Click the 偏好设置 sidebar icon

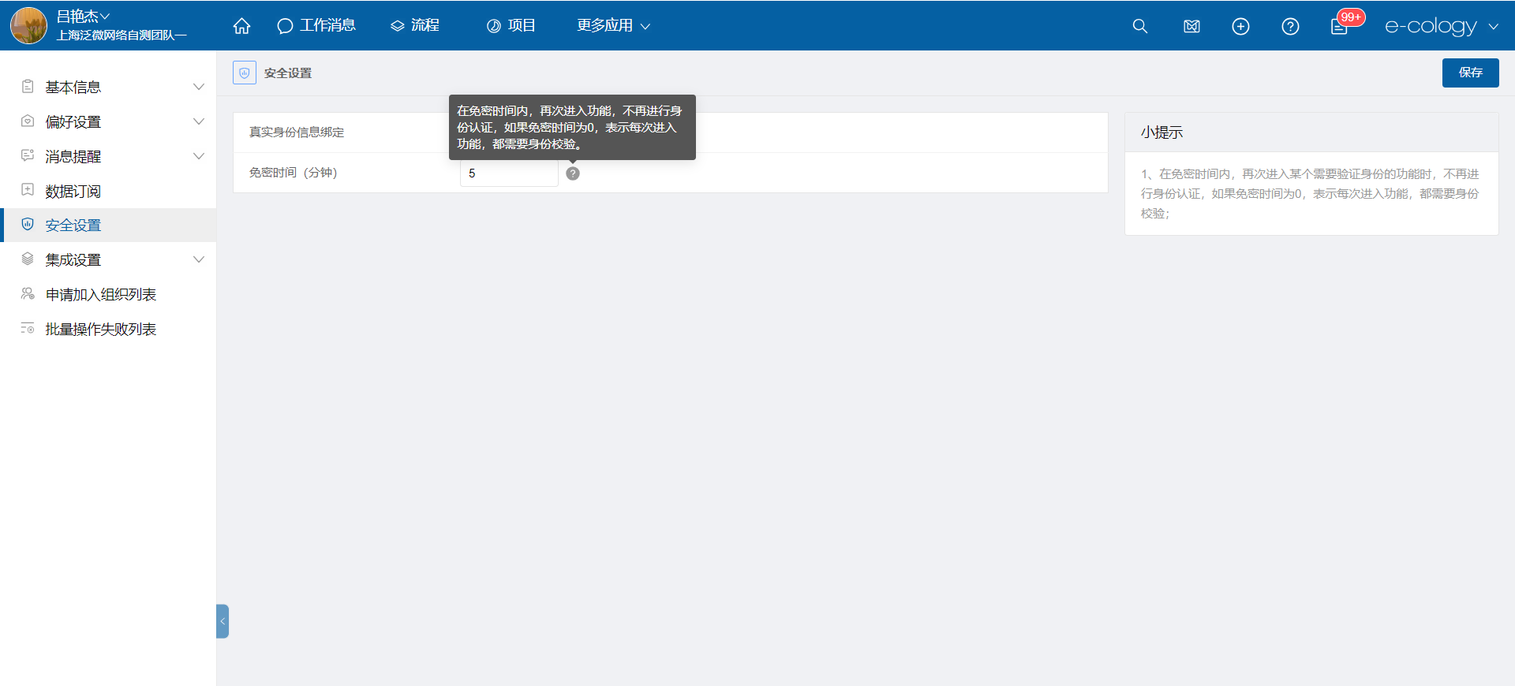pyautogui.click(x=28, y=121)
